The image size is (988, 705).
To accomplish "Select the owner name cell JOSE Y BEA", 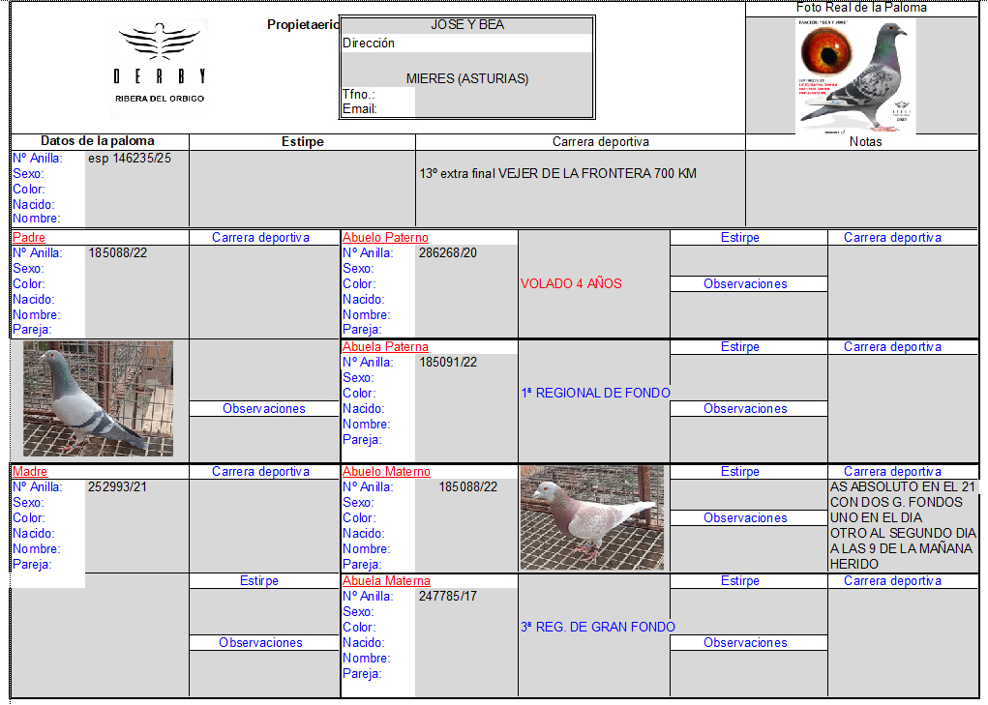I will point(467,25).
